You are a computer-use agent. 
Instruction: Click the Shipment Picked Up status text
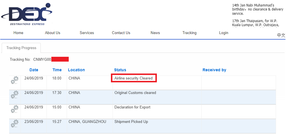coord(131,122)
